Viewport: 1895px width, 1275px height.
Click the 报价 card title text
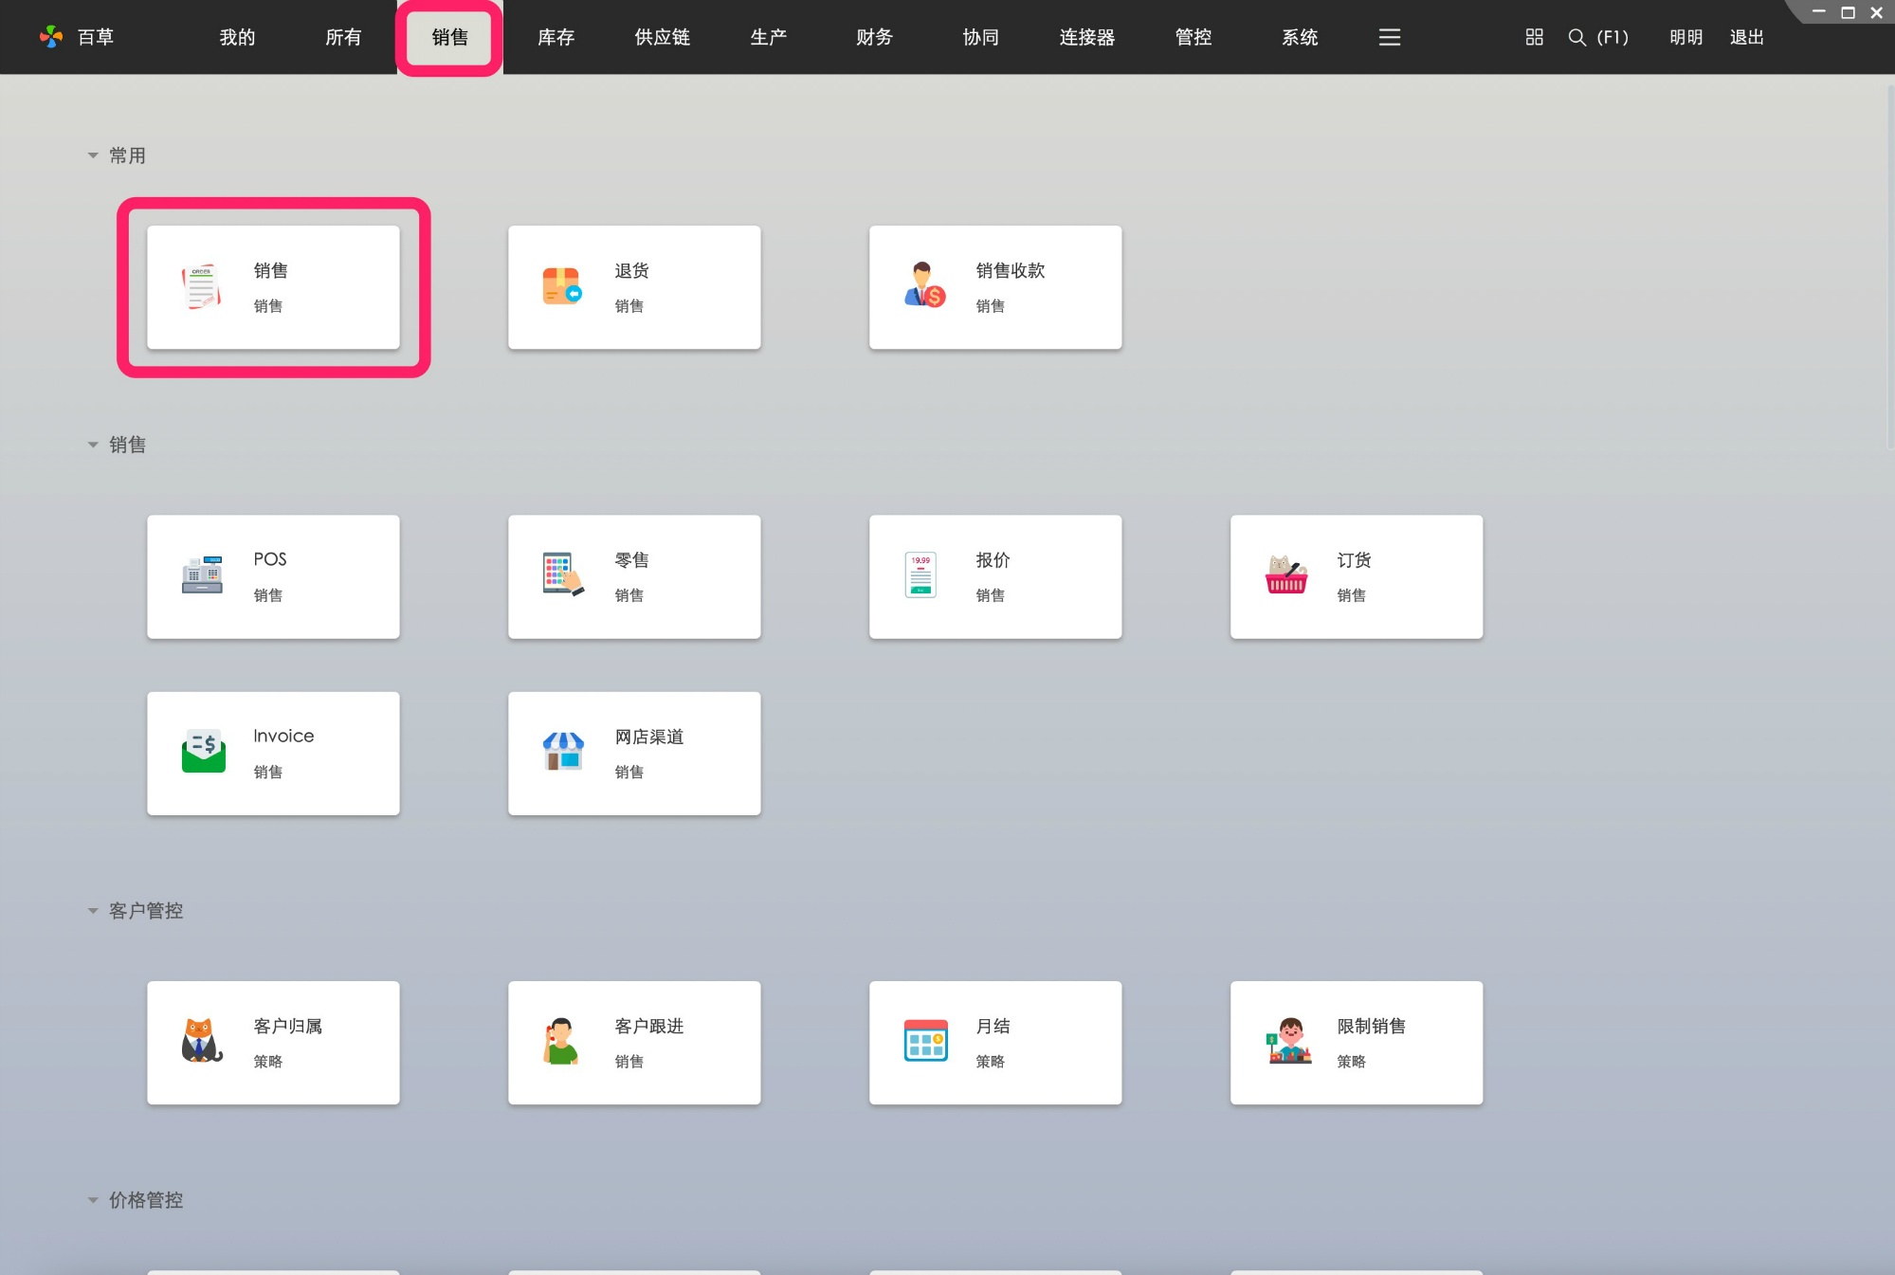coord(993,560)
